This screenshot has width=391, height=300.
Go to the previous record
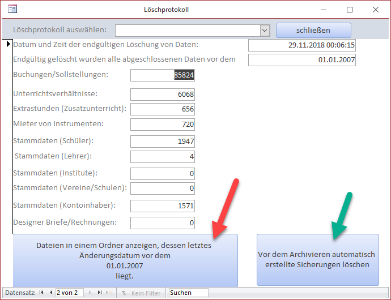pyautogui.click(x=50, y=293)
